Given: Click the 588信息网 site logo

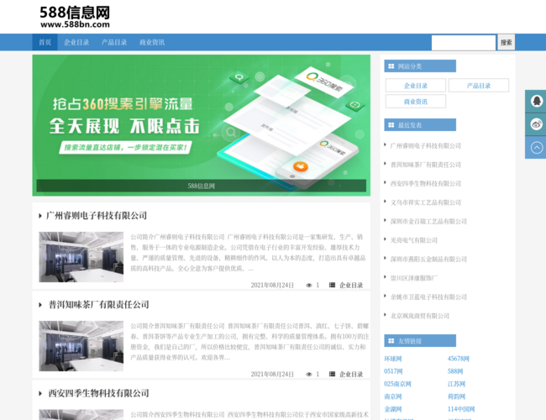Looking at the screenshot, I should [75, 17].
